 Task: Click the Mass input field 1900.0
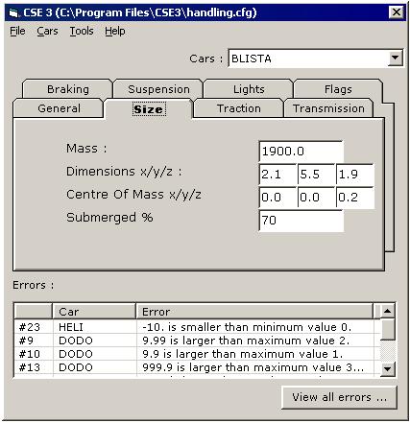point(301,152)
